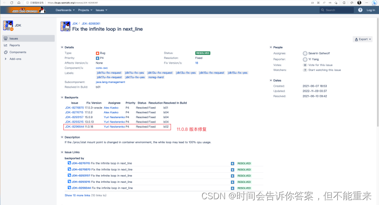
Task: Go back with the browser back arrow
Action: (4, 2)
